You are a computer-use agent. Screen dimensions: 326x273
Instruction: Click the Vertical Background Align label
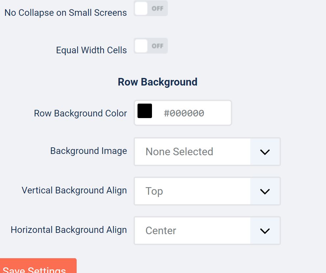pyautogui.click(x=74, y=190)
